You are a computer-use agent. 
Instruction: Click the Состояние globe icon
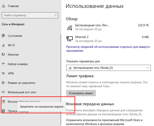(x=3, y=36)
